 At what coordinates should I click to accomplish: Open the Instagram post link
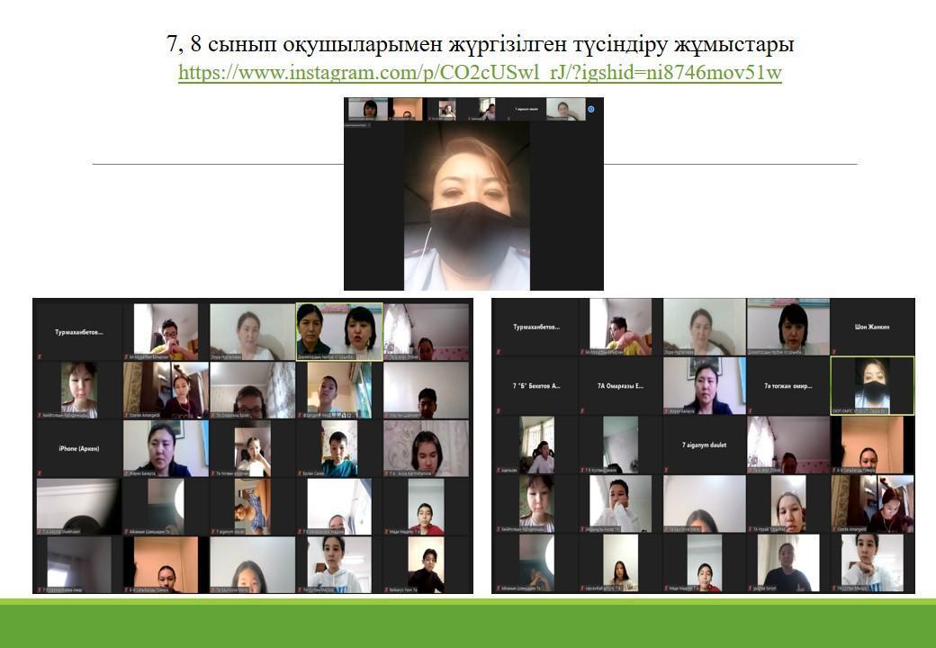pos(480,73)
